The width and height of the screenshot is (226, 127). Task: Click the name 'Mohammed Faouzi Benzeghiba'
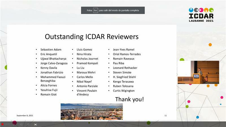tap(53, 79)
